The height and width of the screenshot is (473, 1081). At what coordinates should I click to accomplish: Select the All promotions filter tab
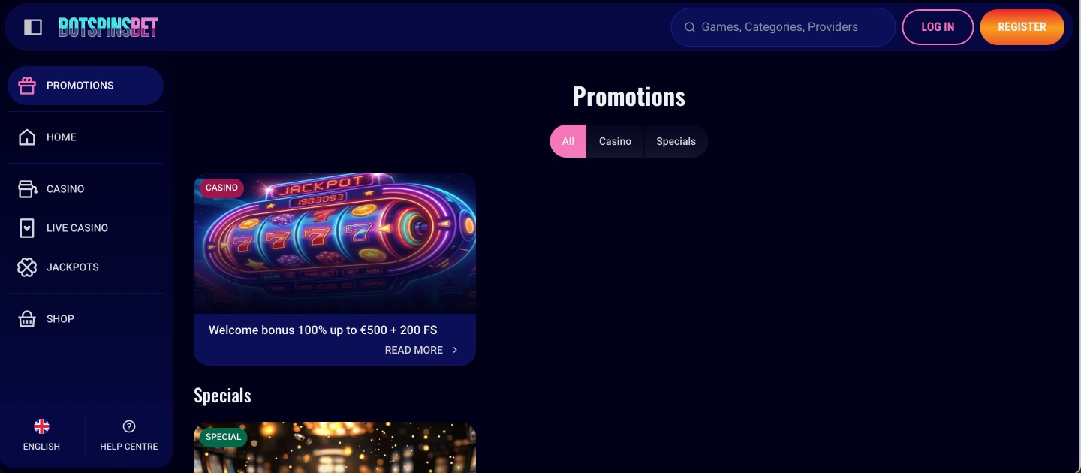(x=568, y=141)
